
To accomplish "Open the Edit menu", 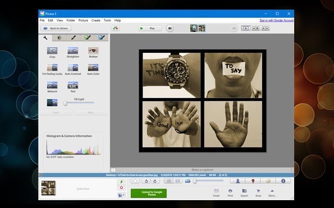I will [51, 20].
